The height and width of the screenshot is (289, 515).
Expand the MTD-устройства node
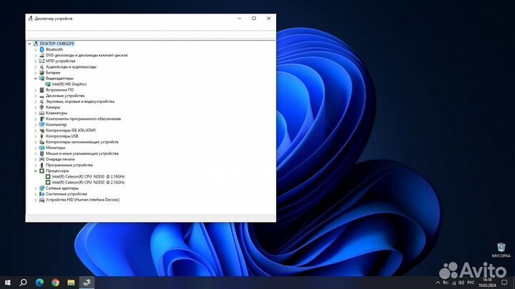36,61
